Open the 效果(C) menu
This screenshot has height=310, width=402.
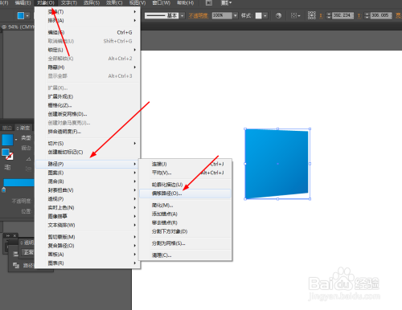[114, 3]
